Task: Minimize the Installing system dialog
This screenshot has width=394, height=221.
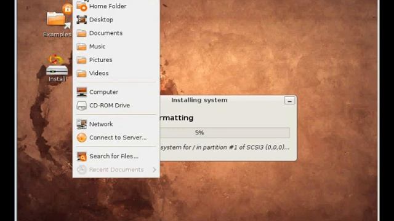Action: [289, 101]
